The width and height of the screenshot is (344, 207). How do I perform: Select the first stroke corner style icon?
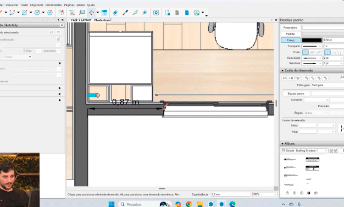click(x=306, y=52)
